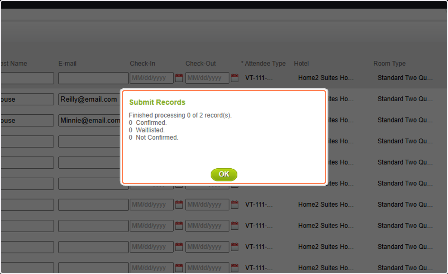Click empty E-mail field in first row under headers
448x274 pixels.
click(x=93, y=78)
